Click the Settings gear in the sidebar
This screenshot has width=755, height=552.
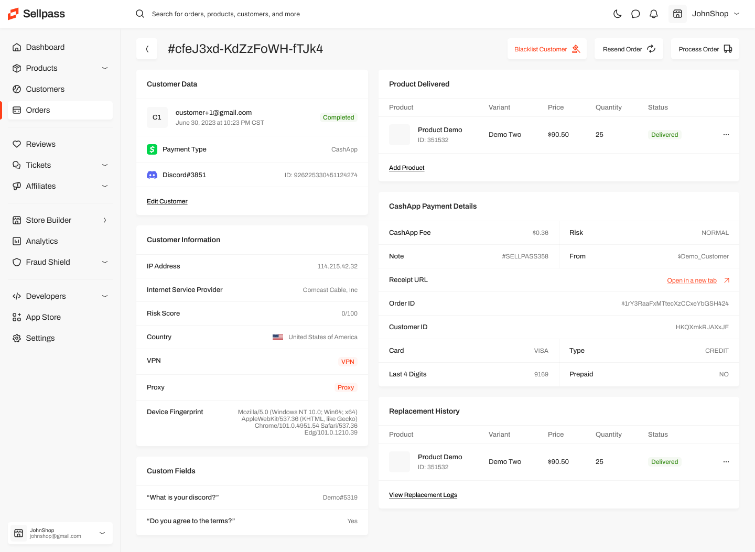coord(17,338)
